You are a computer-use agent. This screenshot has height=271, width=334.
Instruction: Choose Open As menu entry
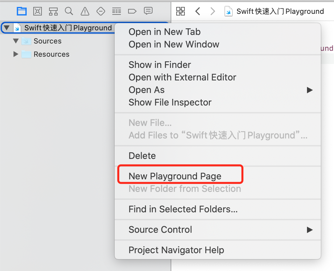coord(147,90)
